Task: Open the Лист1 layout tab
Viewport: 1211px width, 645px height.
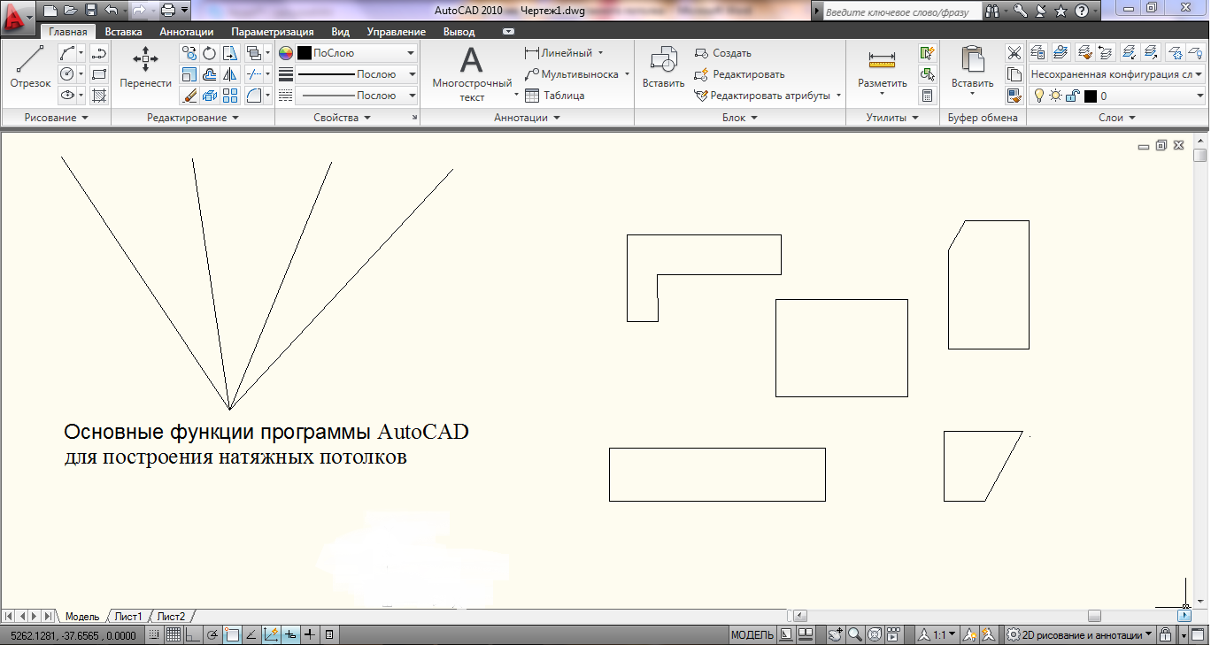Action: [128, 616]
